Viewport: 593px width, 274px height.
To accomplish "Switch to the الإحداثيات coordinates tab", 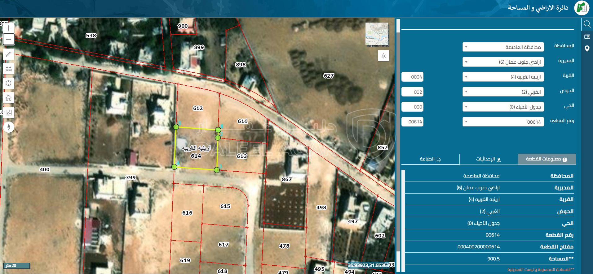I will point(489,159).
